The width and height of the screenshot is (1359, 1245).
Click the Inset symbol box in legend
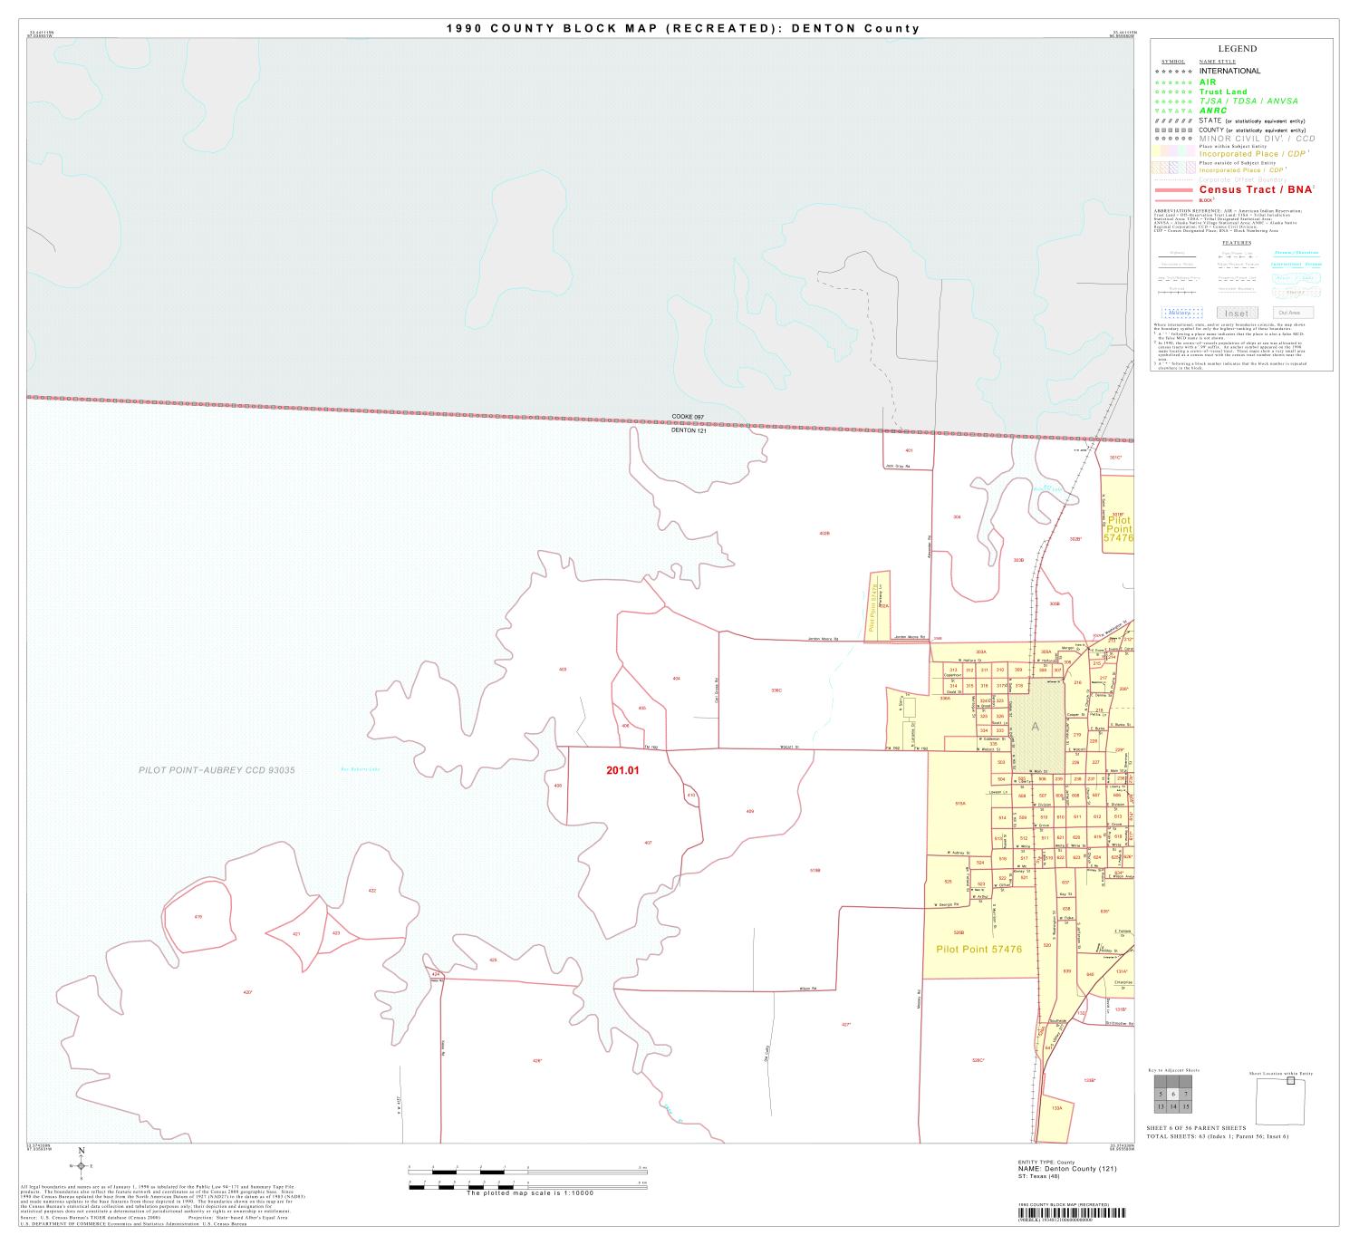(x=1236, y=313)
